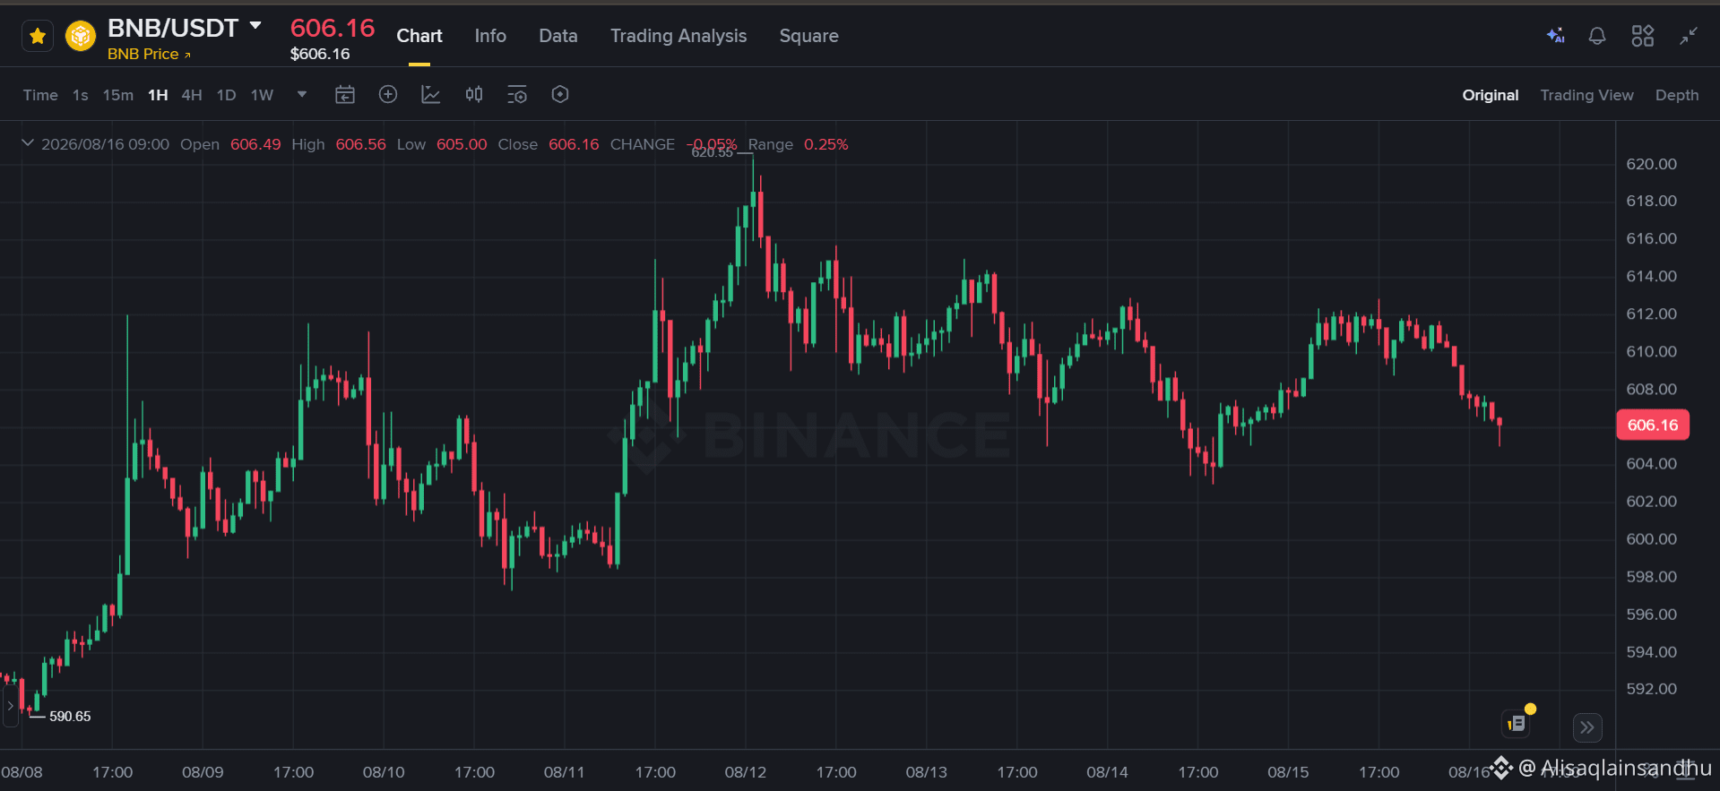The image size is (1720, 791).
Task: Open the Square tab
Action: [x=808, y=36]
